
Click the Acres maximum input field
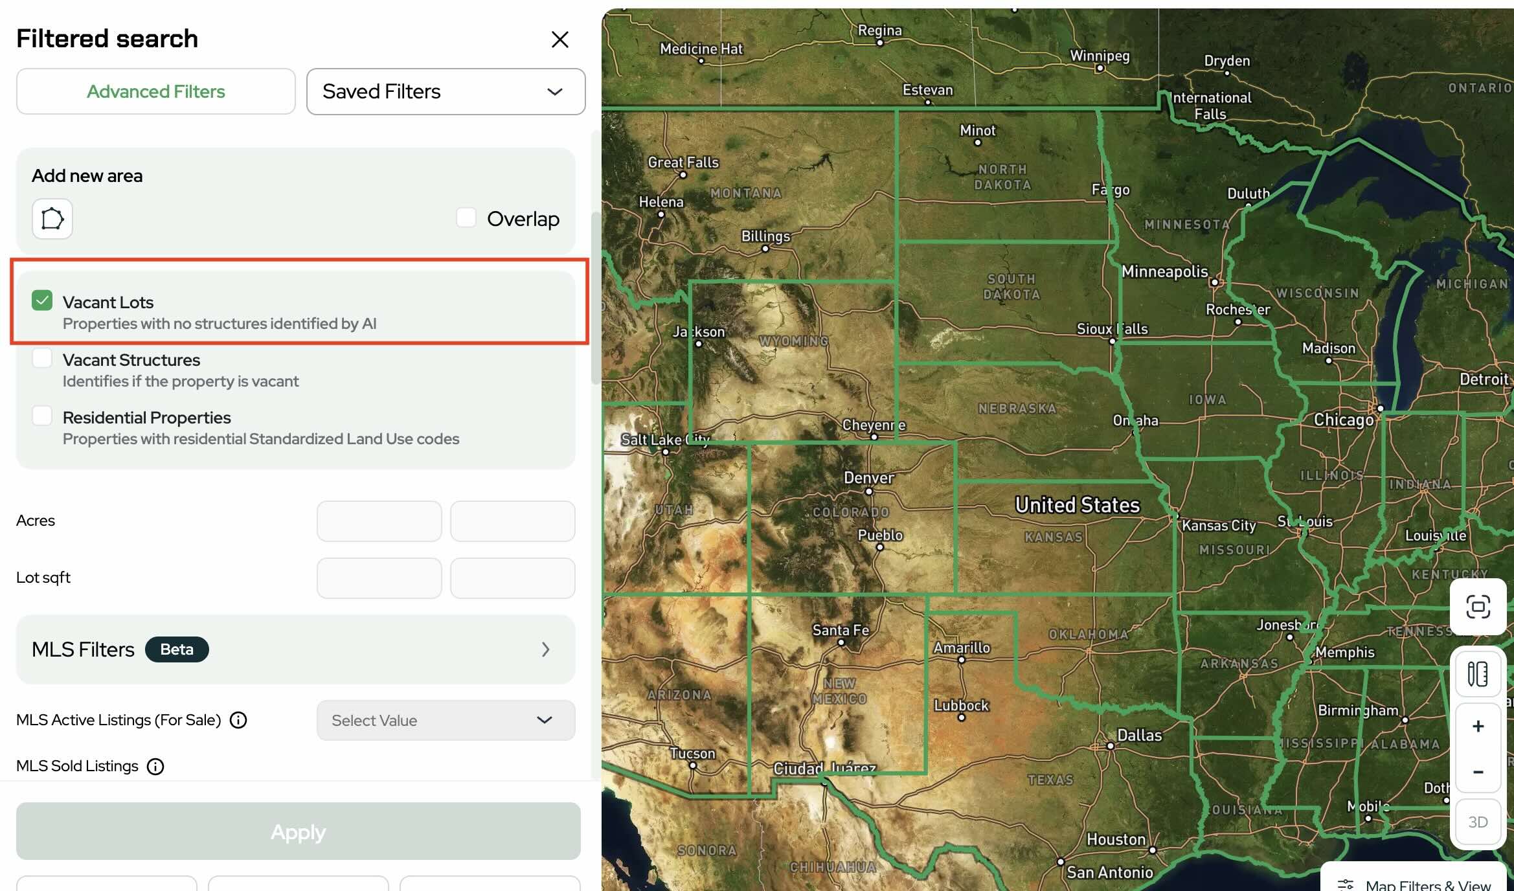tap(513, 521)
